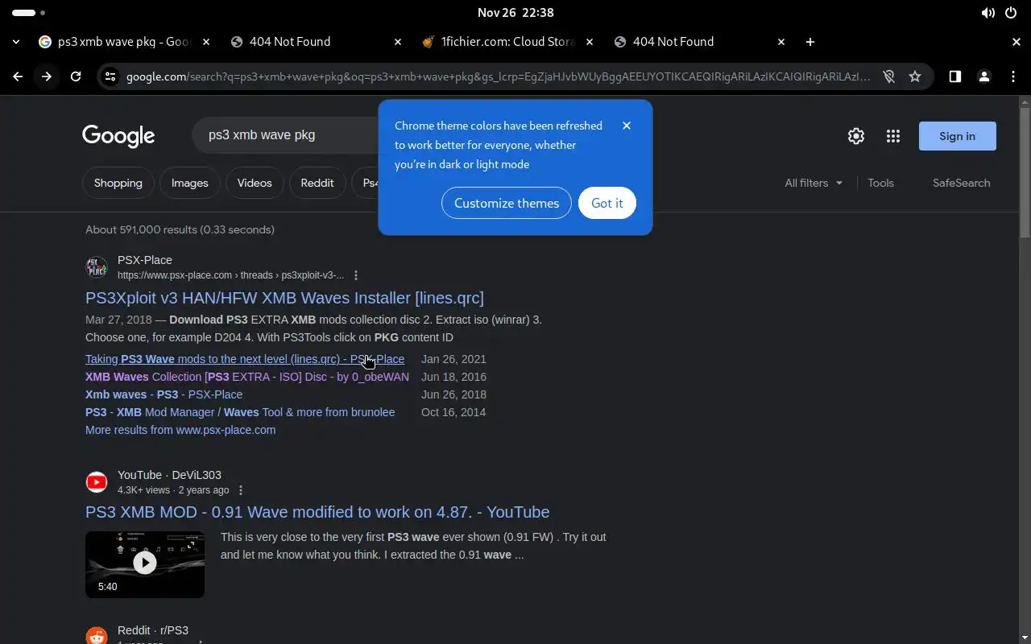The image size is (1031, 644).
Task: Open options for PSX-Place result
Action: (x=356, y=275)
